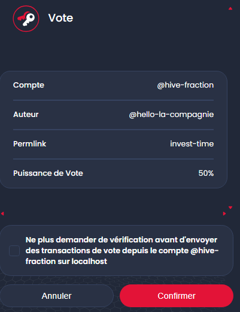Screen dimensions: 240x312
Task: Click the red left scroll arrow
Action: coord(2,214)
